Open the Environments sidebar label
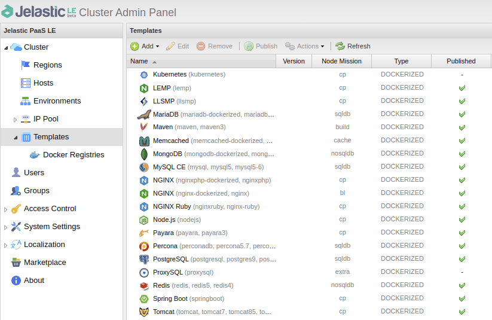This screenshot has height=320, width=492. tap(57, 101)
